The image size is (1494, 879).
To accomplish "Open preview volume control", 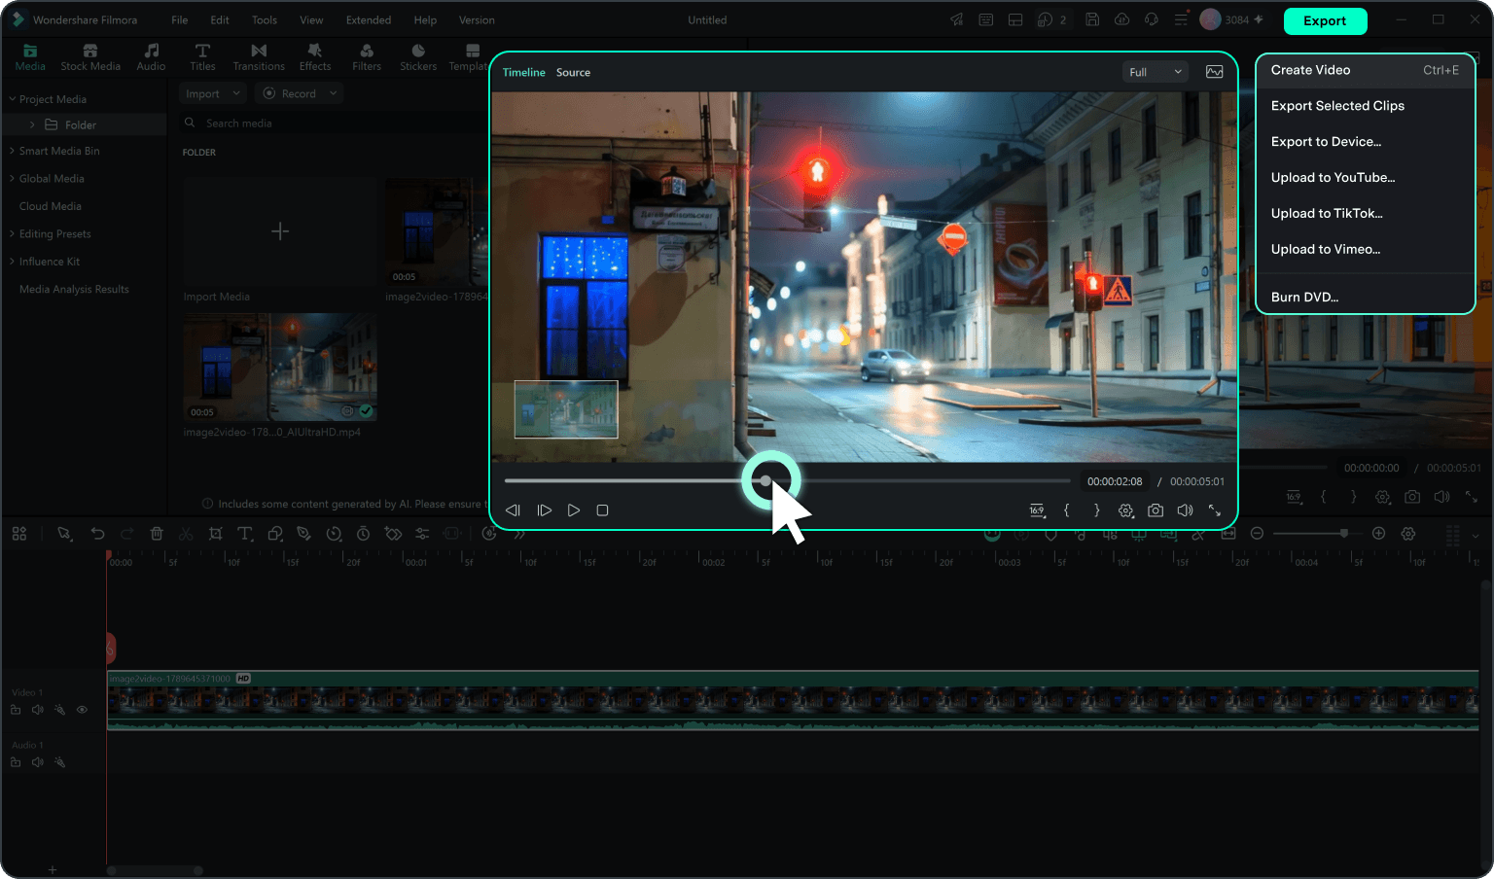I will pos(1185,510).
